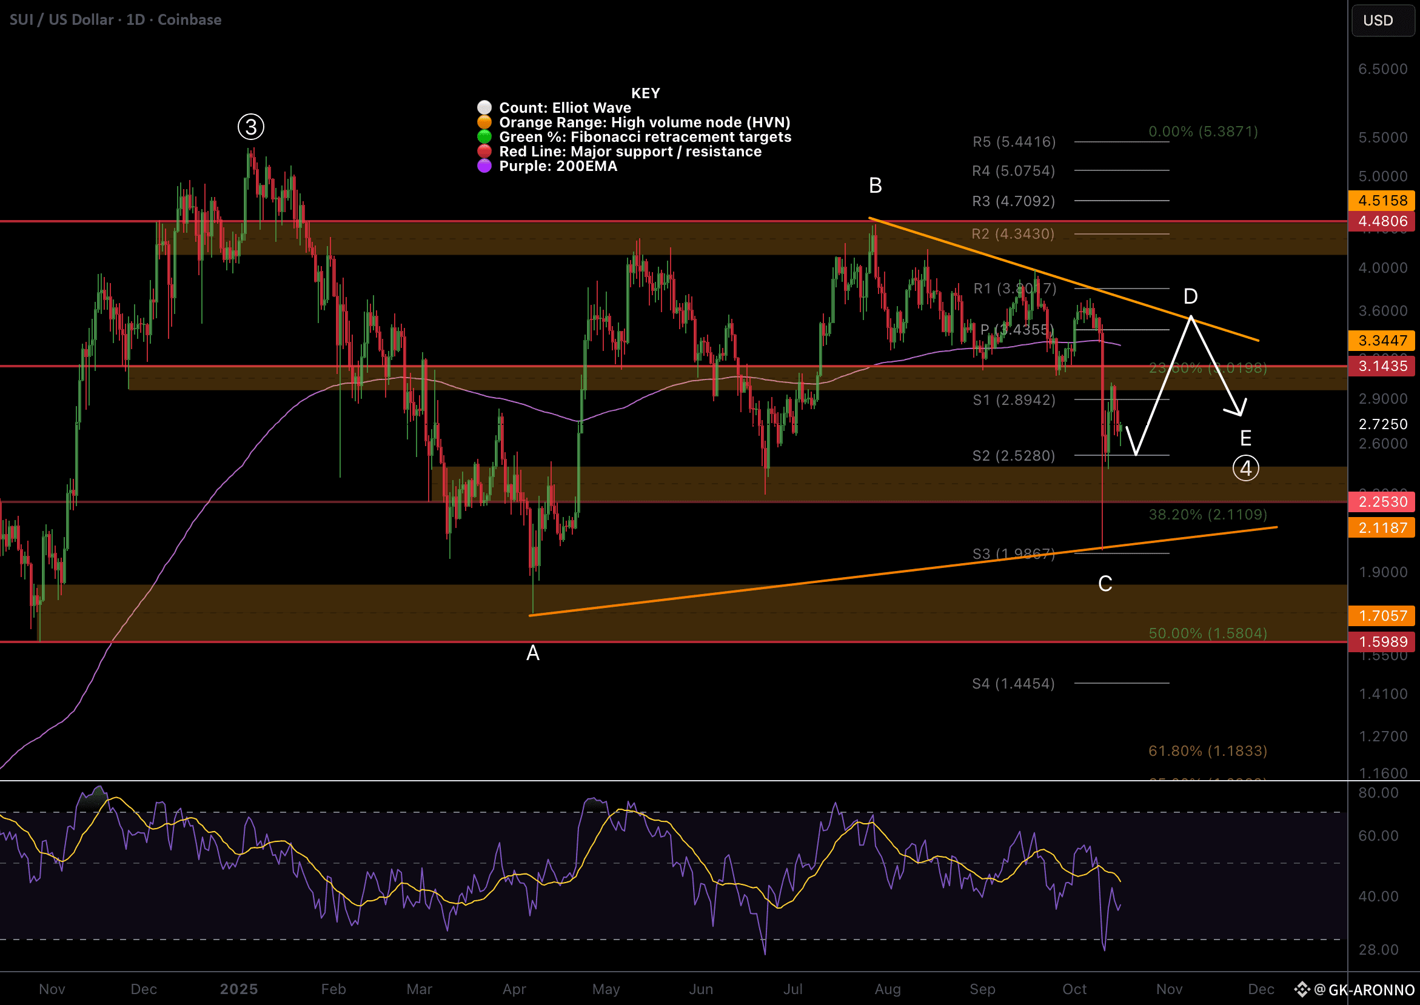Select the 3.3447 orange axis label

point(1382,341)
